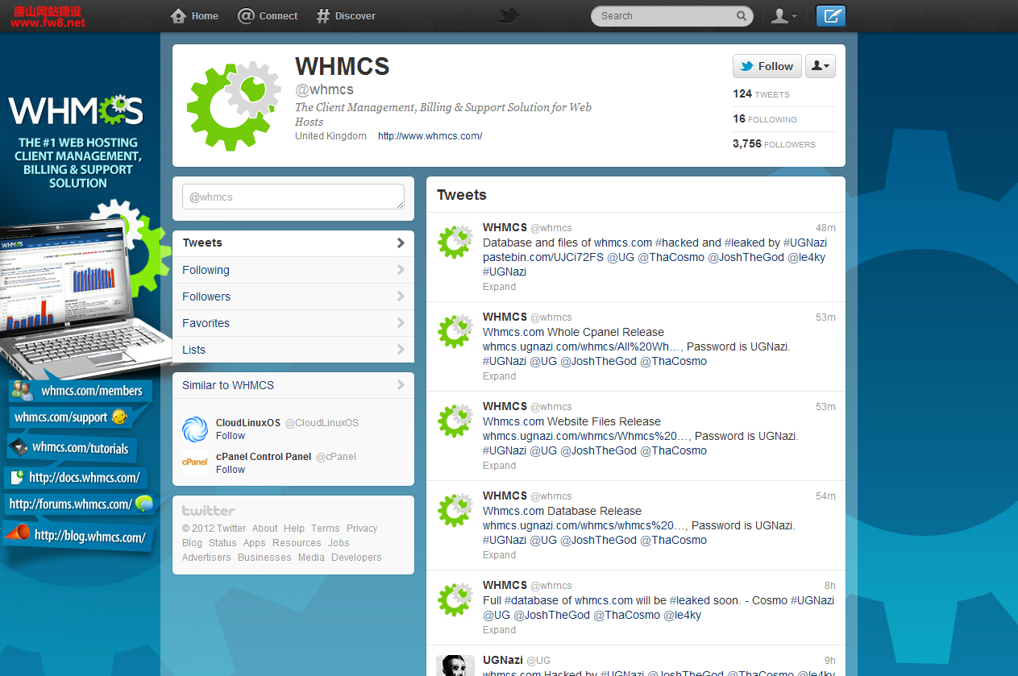1018x676 pixels.
Task: Expand the 48m tweet about hacked database
Action: pyautogui.click(x=499, y=287)
